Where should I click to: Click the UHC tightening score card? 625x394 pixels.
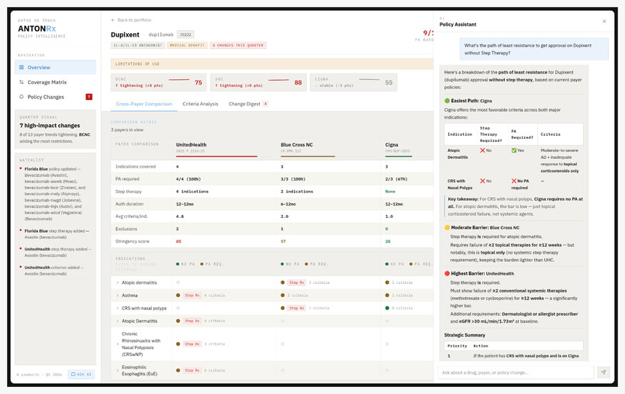(x=259, y=82)
